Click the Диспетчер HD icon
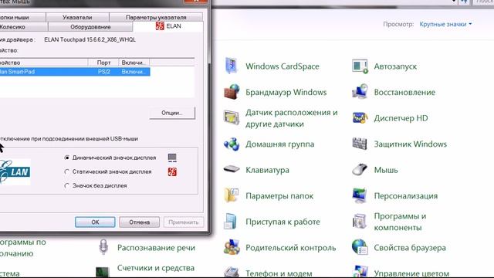Viewport: 494px width, 278px height. point(360,118)
